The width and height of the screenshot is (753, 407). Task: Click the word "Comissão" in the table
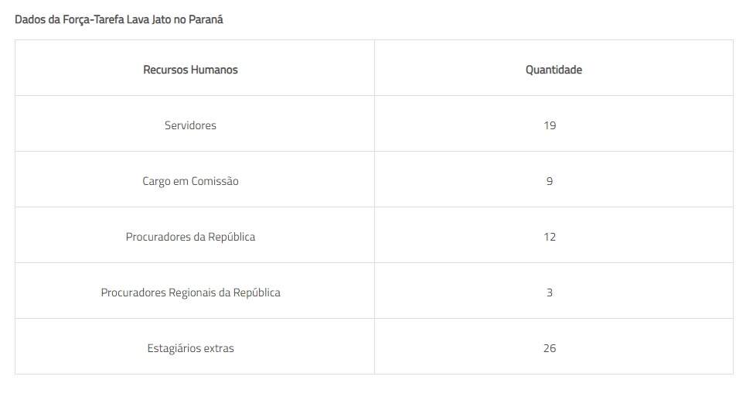pyautogui.click(x=215, y=181)
